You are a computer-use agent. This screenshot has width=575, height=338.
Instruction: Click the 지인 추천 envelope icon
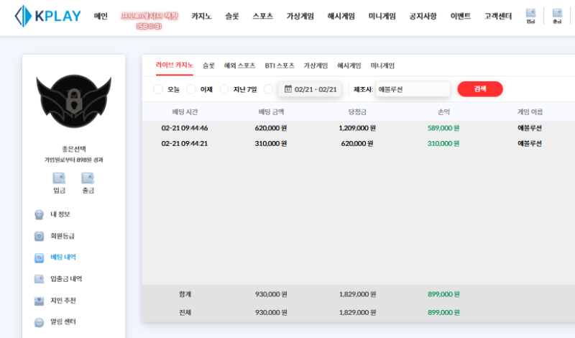(39, 301)
